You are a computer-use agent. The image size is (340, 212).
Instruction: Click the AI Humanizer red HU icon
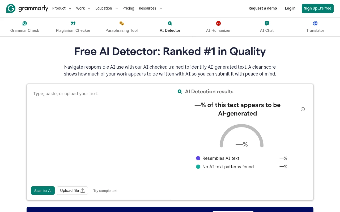218,23
